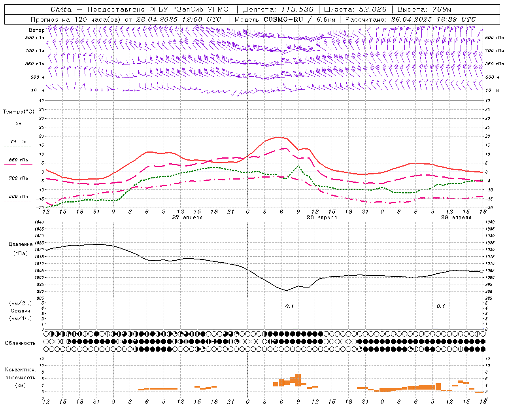Select the (гПа) unit under Давление
This screenshot has width=506, height=405.
tap(21, 254)
